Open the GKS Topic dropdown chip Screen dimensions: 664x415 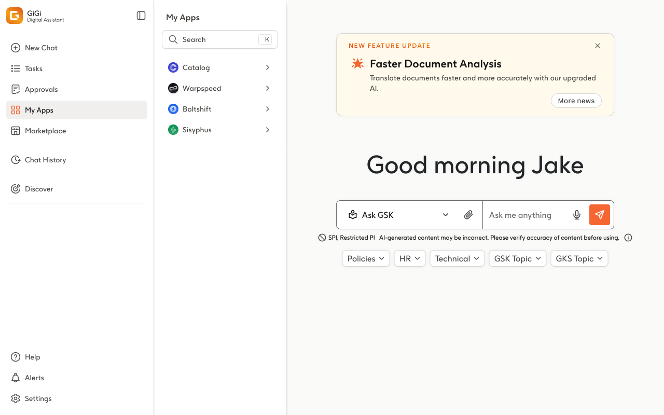click(579, 258)
